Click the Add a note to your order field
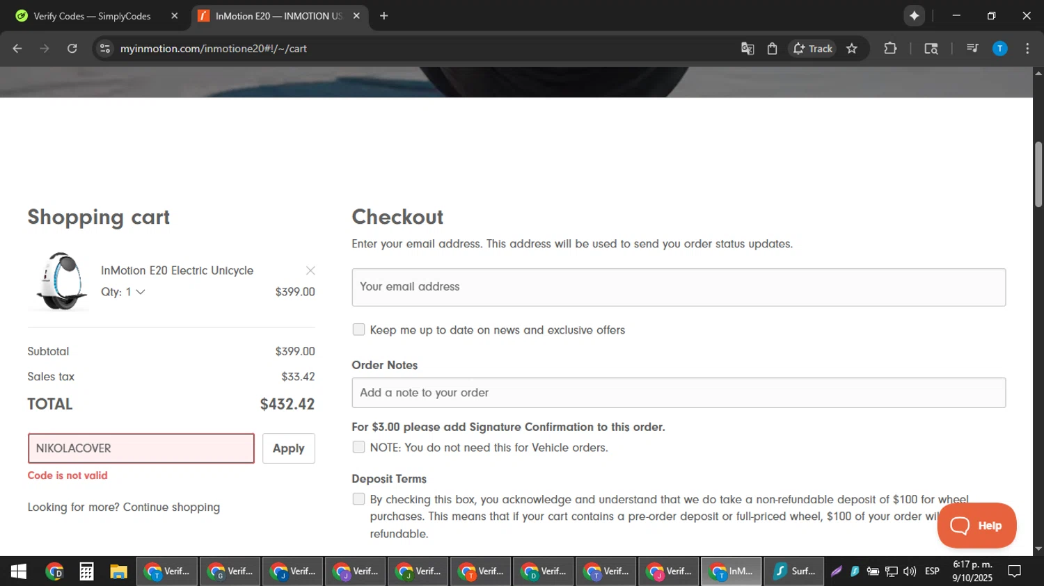Image resolution: width=1044 pixels, height=586 pixels. click(679, 393)
